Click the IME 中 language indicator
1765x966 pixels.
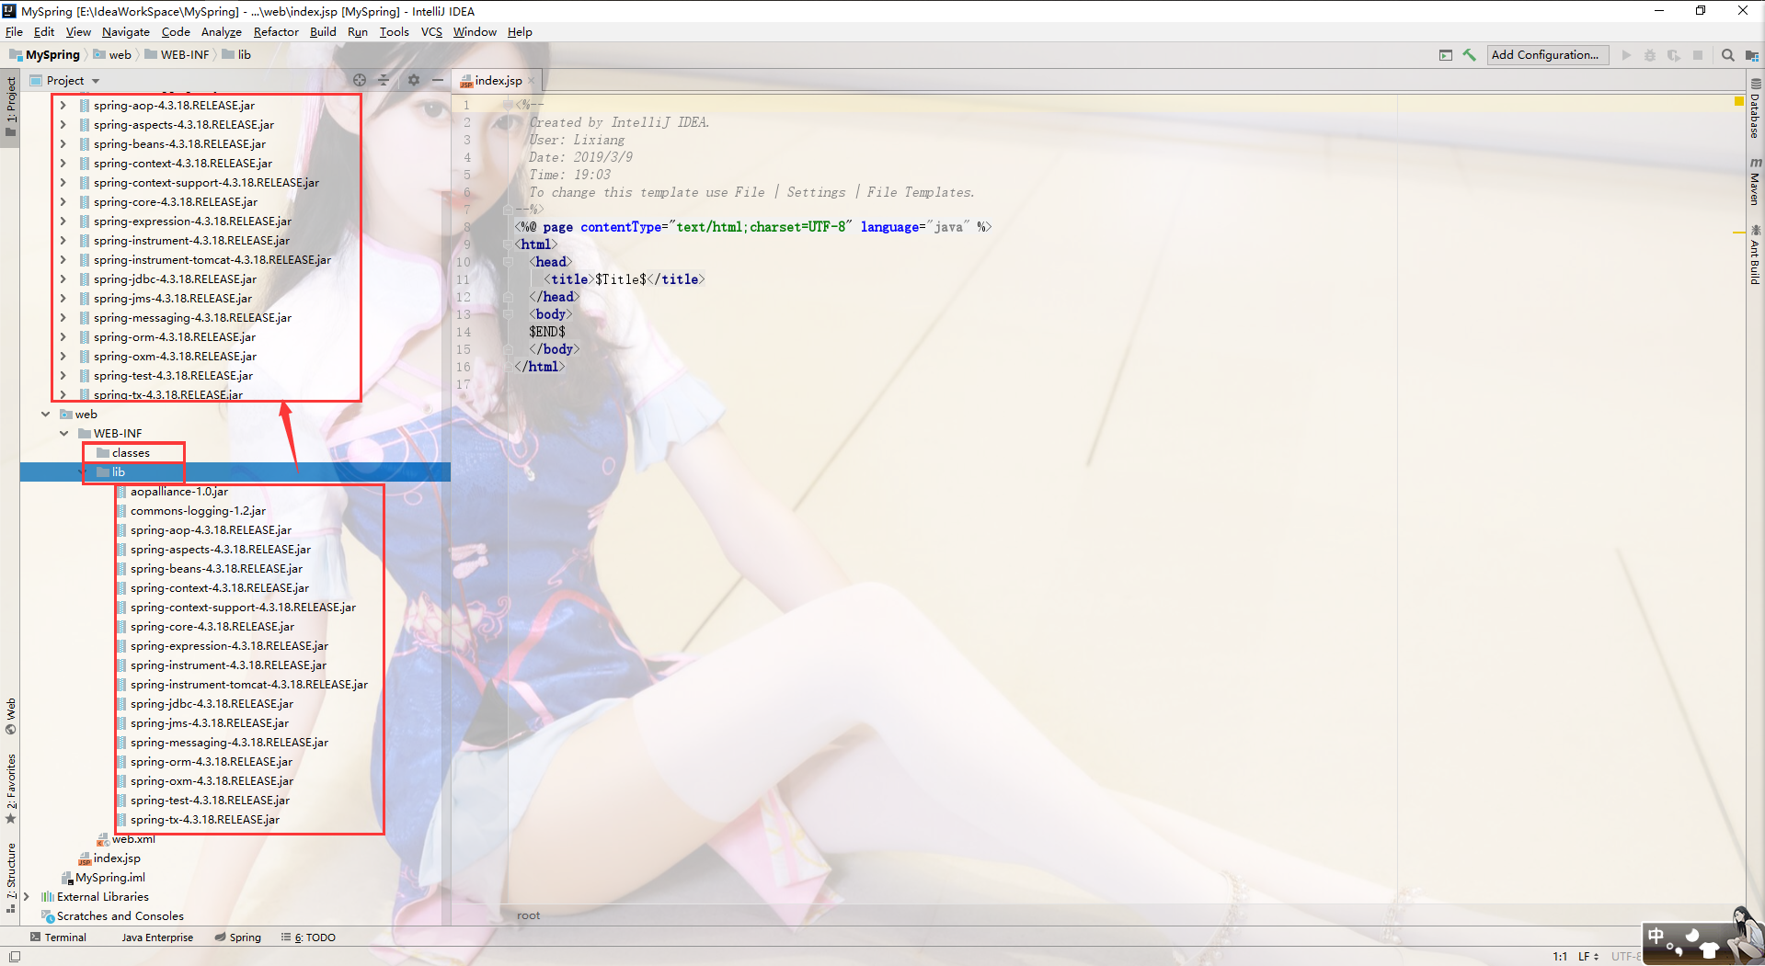(x=1656, y=937)
